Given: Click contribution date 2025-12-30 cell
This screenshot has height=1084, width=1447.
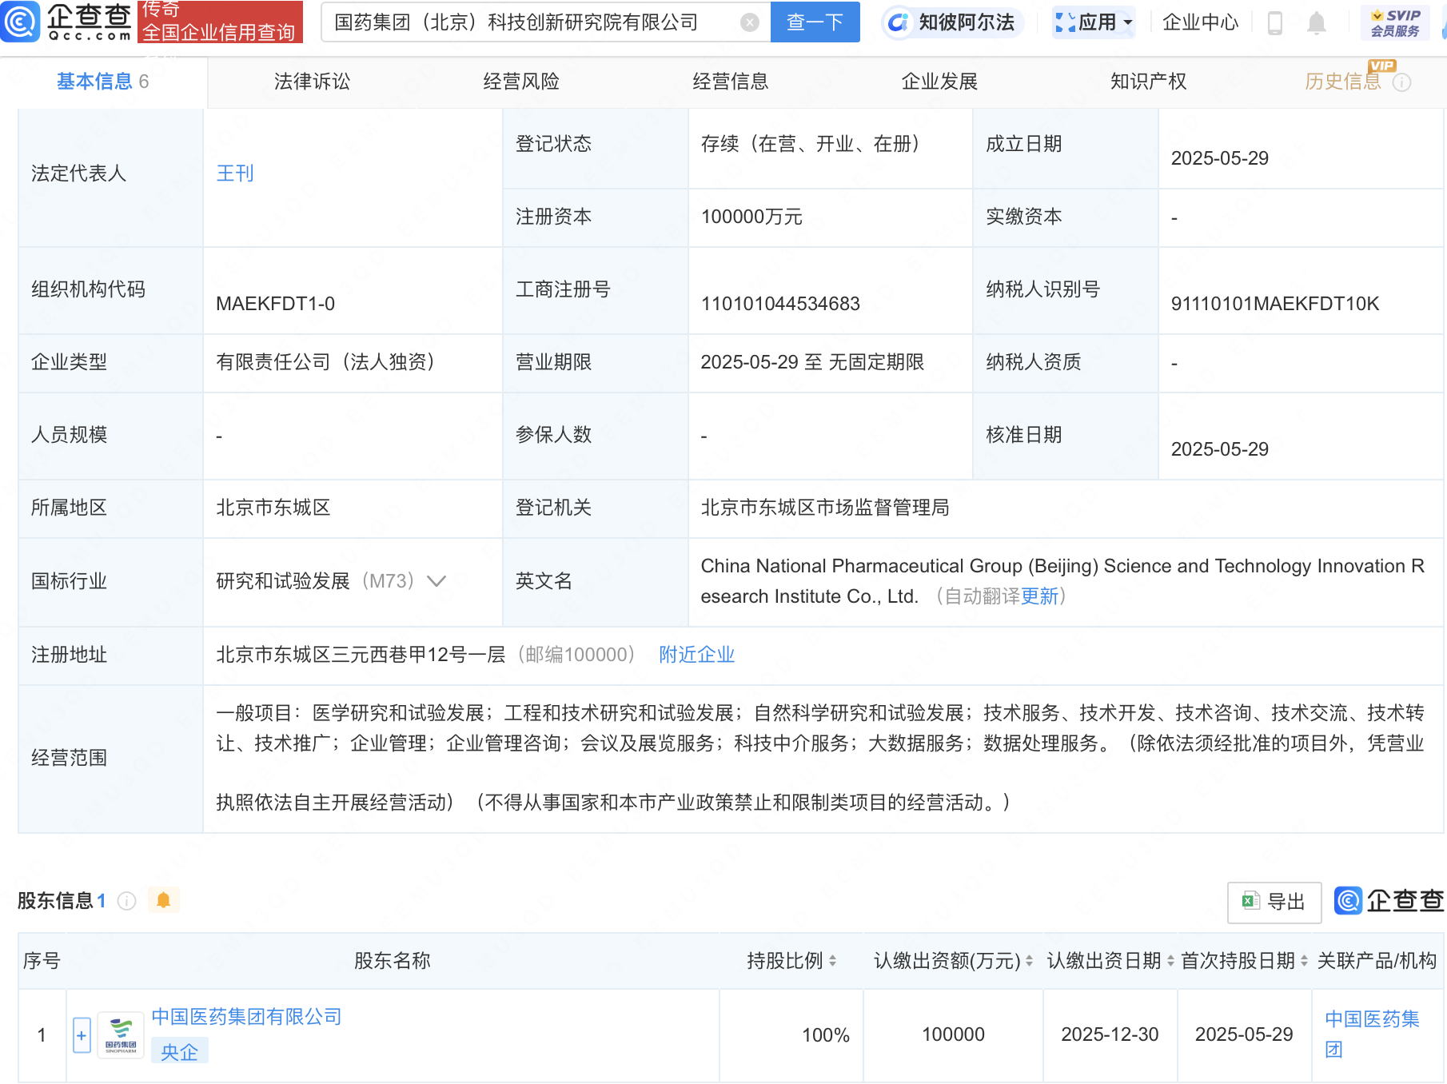Looking at the screenshot, I should [x=1110, y=1035].
